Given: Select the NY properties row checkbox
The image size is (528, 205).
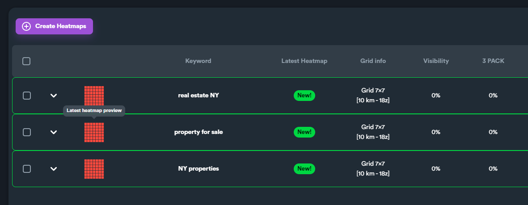Looking at the screenshot, I should (x=27, y=169).
